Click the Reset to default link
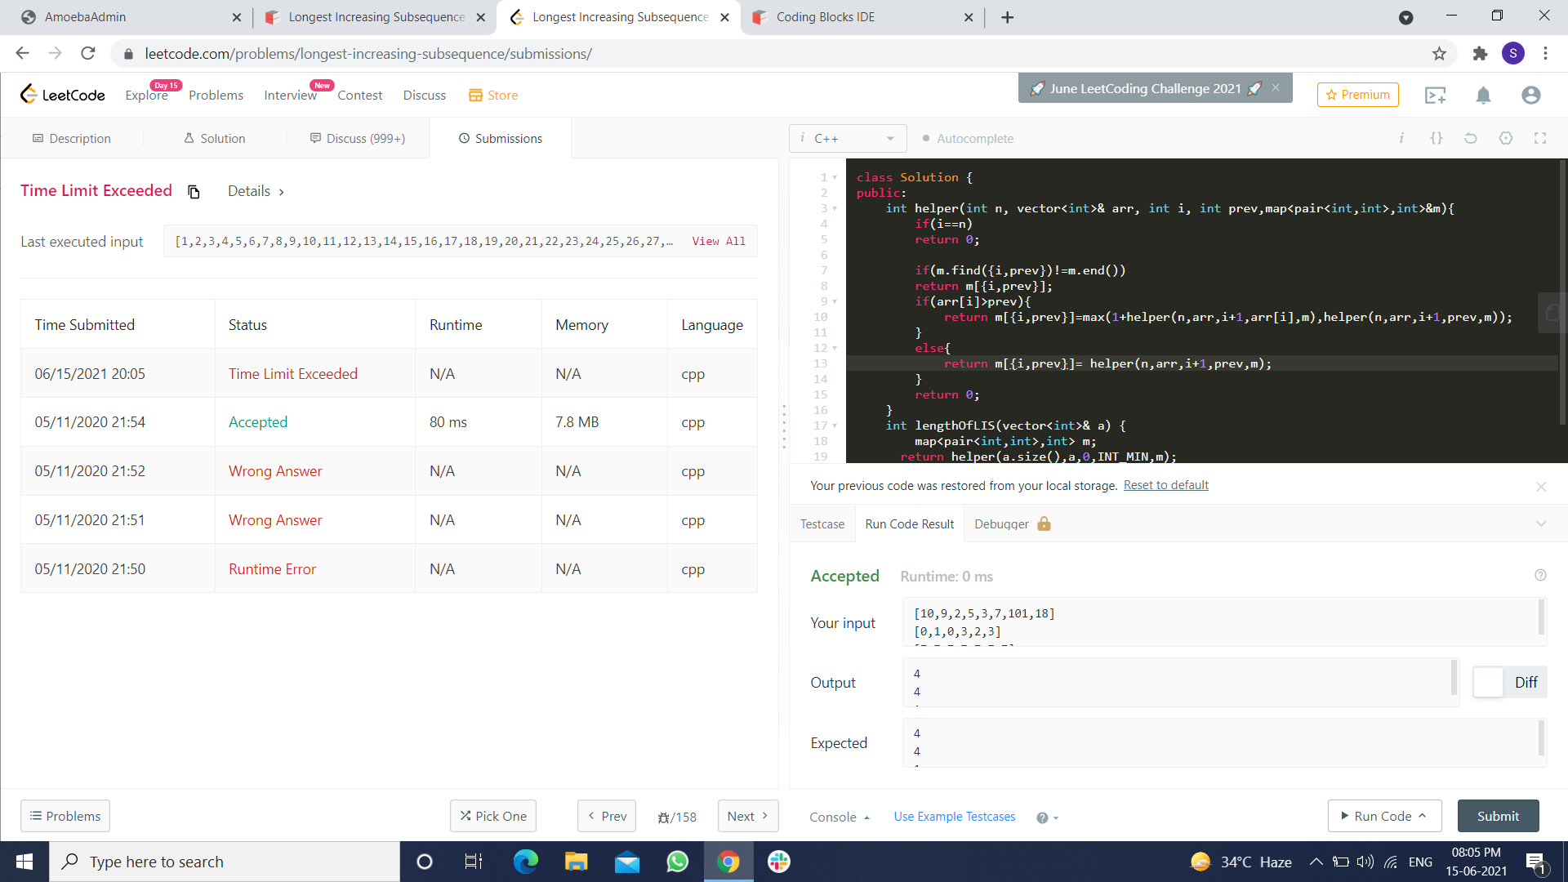 point(1165,485)
